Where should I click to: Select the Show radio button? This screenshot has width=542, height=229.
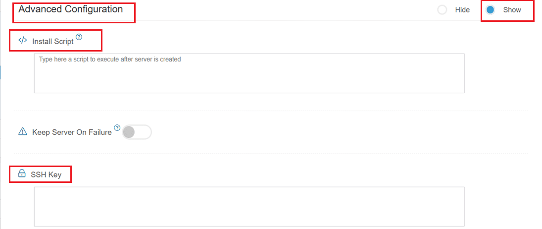point(490,10)
